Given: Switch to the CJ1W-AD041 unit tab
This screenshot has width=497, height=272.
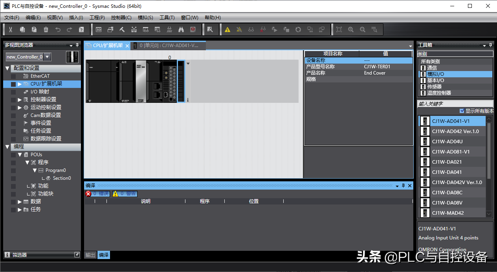Looking at the screenshot, I should point(169,46).
